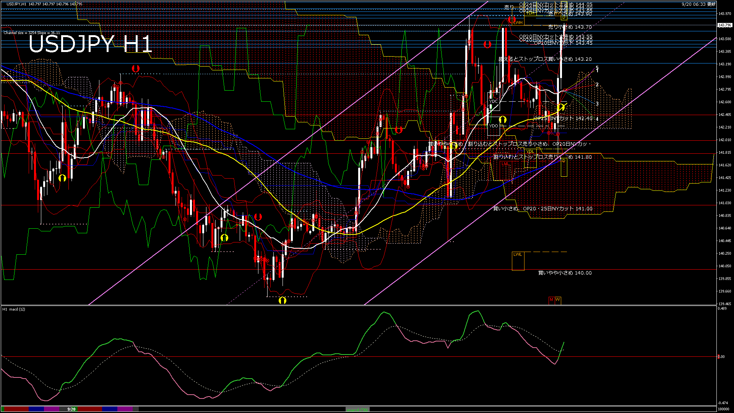Click the 買い小さめ、OP20・25日NYカット 141.00 label
Screen dimensions: 734x413
pos(543,209)
